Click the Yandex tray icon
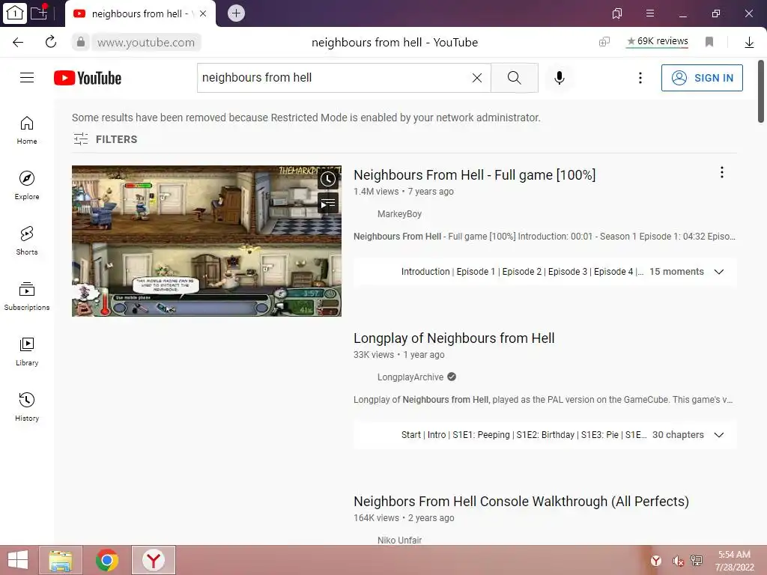Image resolution: width=767 pixels, height=575 pixels. pyautogui.click(x=656, y=561)
